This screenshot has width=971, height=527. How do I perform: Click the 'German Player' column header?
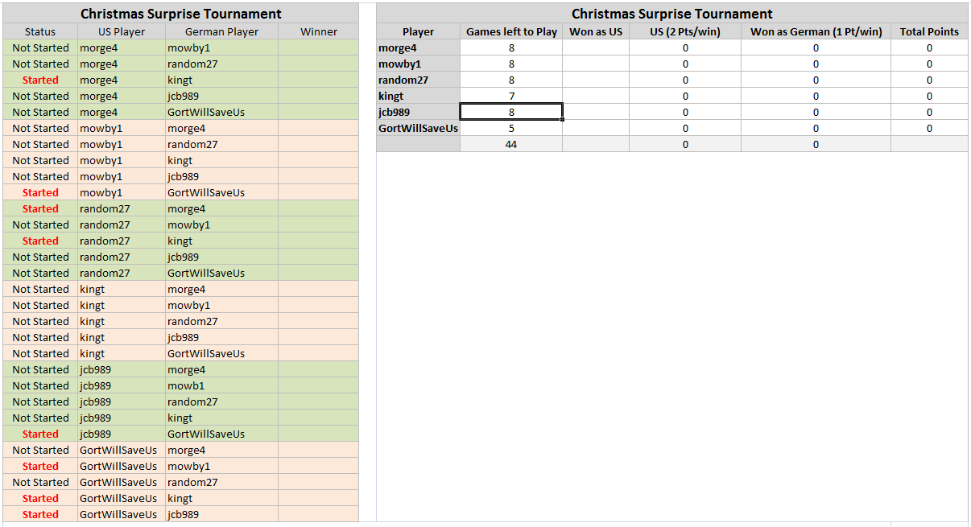(x=221, y=31)
